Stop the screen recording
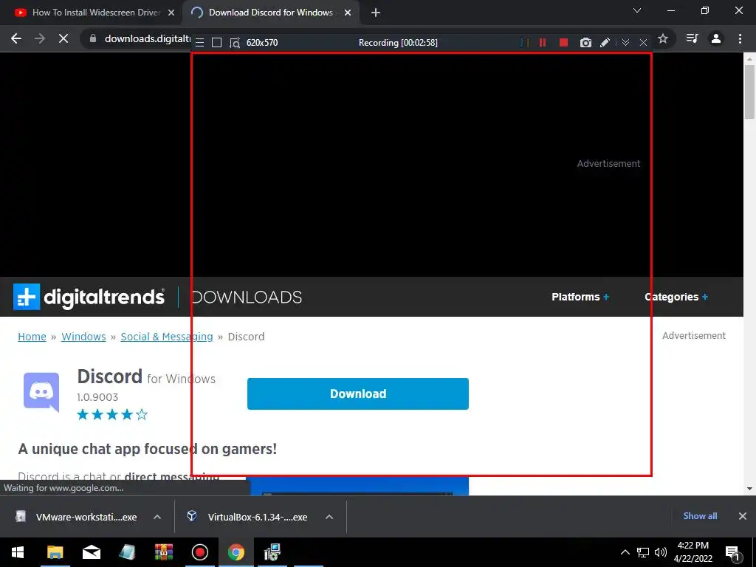 pyautogui.click(x=563, y=42)
